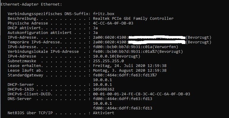
Task: Click the redacted bar in Temporäre IPv6-Adresse
Action: (x=157, y=42)
